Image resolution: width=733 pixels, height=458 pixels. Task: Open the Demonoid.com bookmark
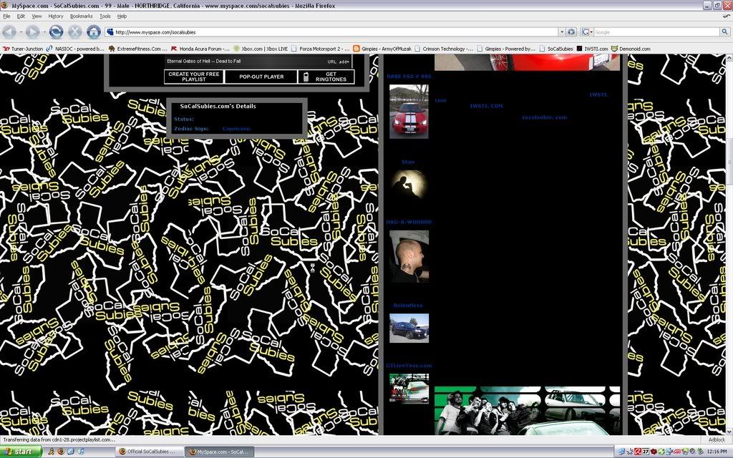coord(631,49)
